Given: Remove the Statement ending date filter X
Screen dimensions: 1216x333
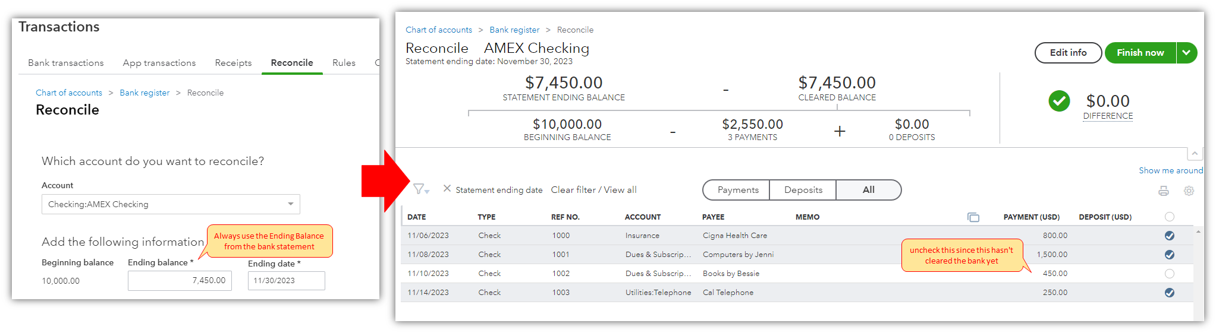Looking at the screenshot, I should point(447,189).
